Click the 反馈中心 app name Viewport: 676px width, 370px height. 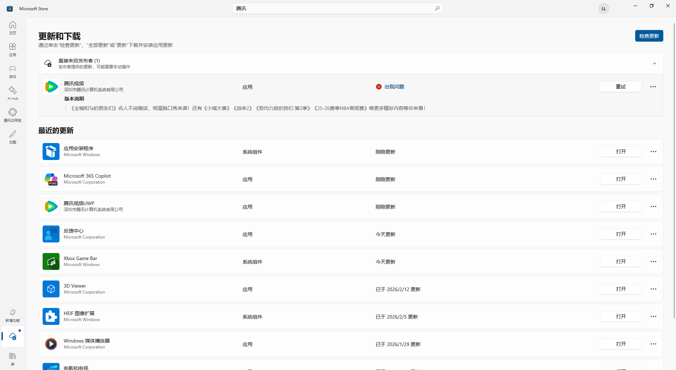click(74, 231)
